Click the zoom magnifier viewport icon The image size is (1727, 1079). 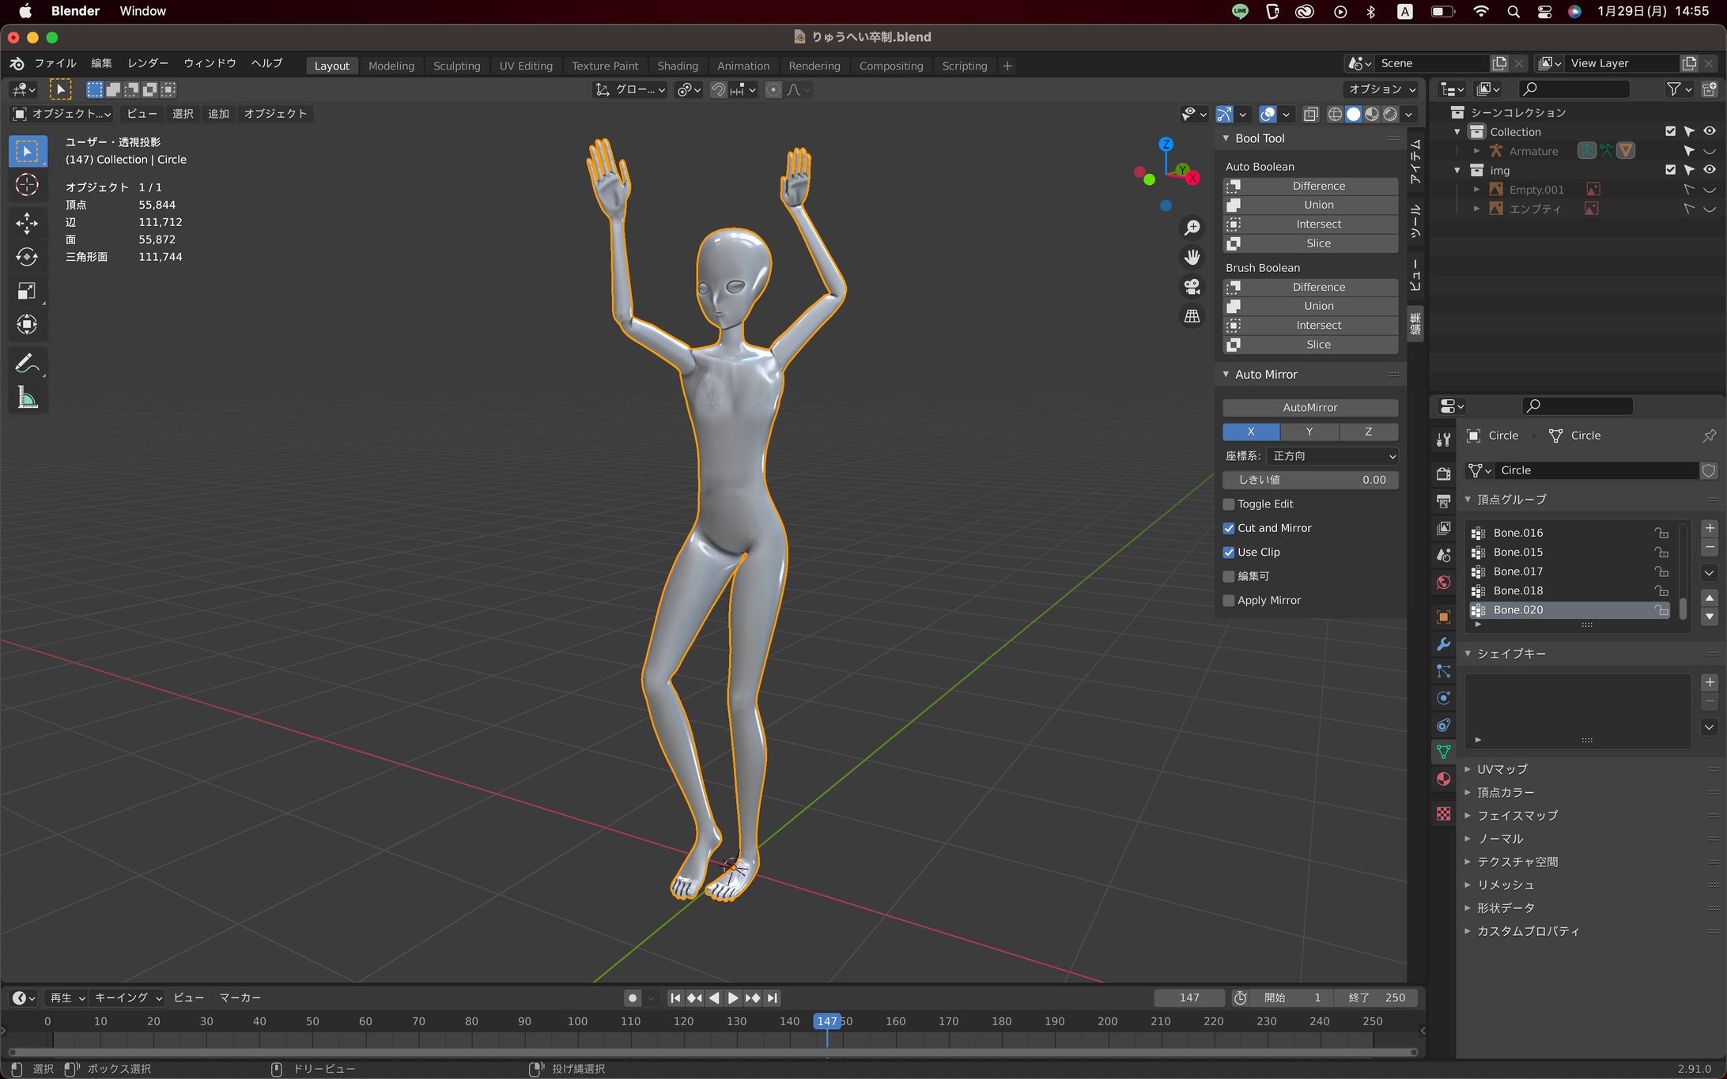point(1192,228)
